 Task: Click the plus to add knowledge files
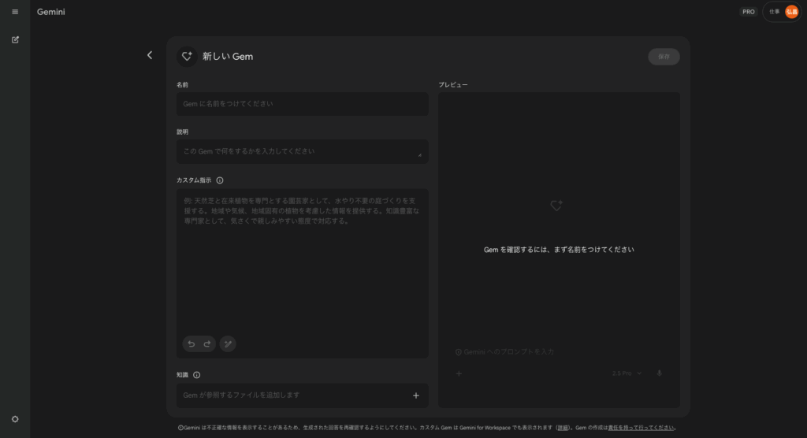(x=416, y=395)
